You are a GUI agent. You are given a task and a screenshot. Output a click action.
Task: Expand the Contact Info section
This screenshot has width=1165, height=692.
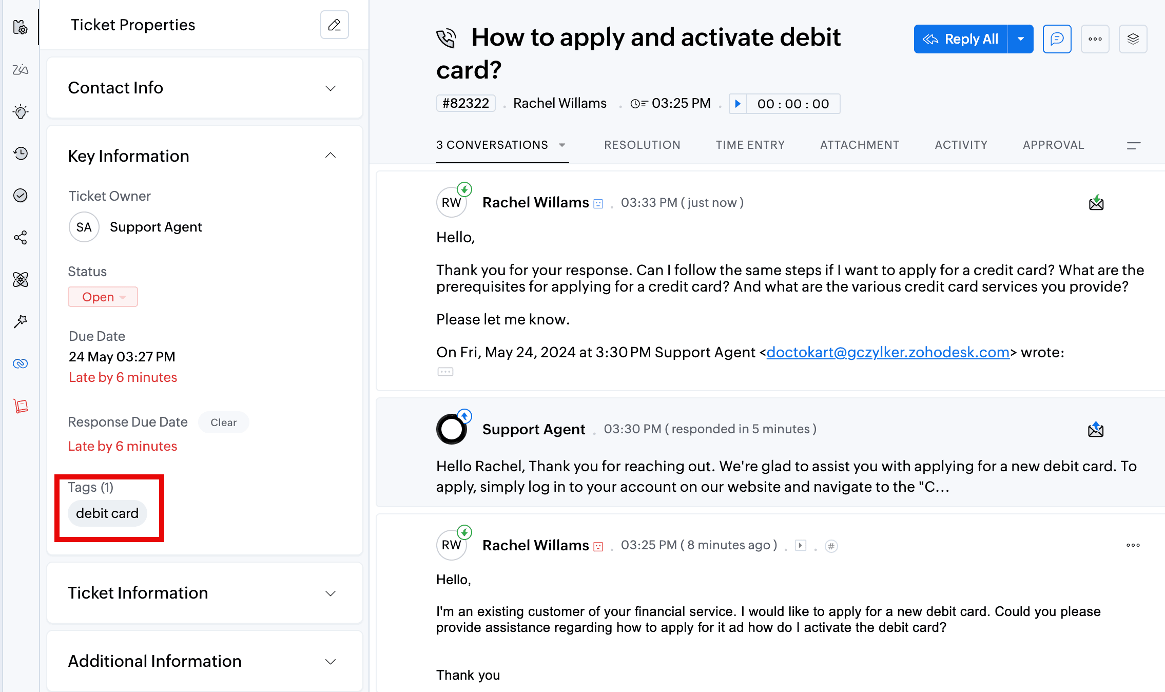pyautogui.click(x=331, y=88)
